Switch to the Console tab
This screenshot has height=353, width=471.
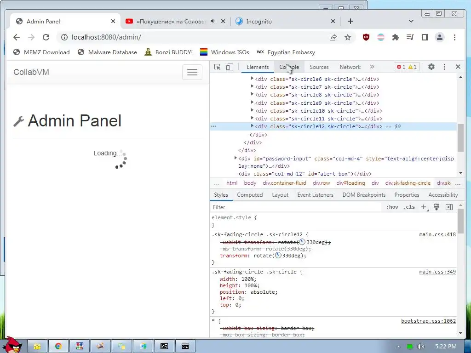pyautogui.click(x=289, y=67)
